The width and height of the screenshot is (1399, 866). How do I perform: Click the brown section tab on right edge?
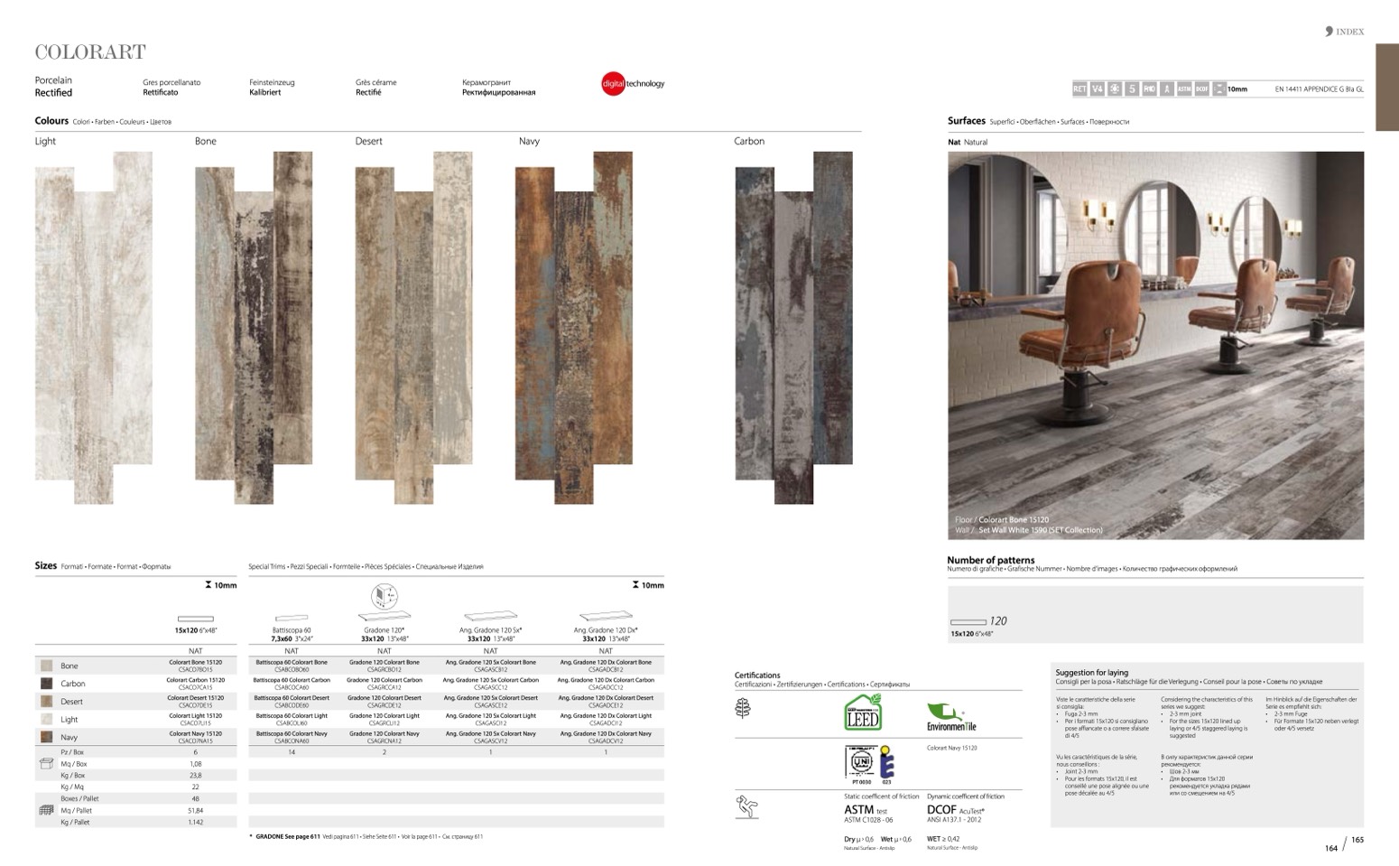pyautogui.click(x=1386, y=88)
